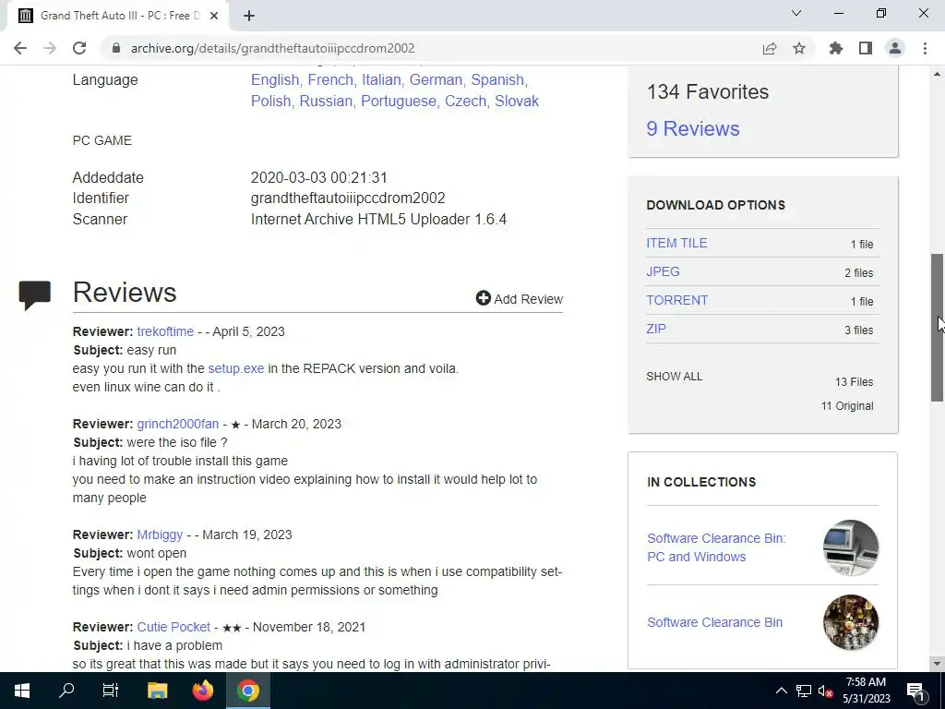Reload the archive.org page
Viewport: 945px width, 709px height.
[79, 48]
